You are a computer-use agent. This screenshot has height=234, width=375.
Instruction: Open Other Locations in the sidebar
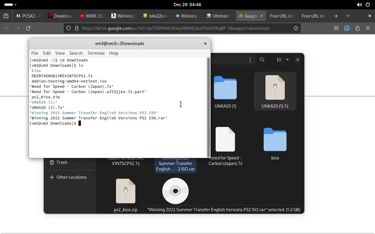click(x=68, y=177)
